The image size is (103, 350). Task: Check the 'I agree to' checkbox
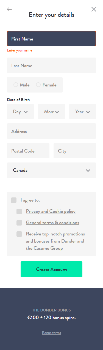click(14, 200)
